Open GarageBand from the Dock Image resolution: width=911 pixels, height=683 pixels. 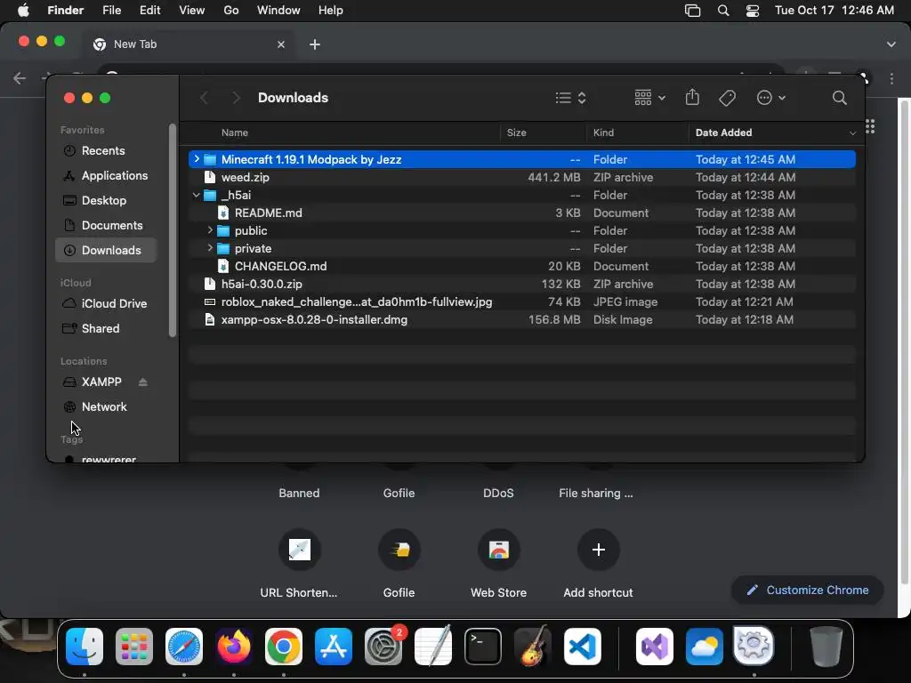coord(533,647)
